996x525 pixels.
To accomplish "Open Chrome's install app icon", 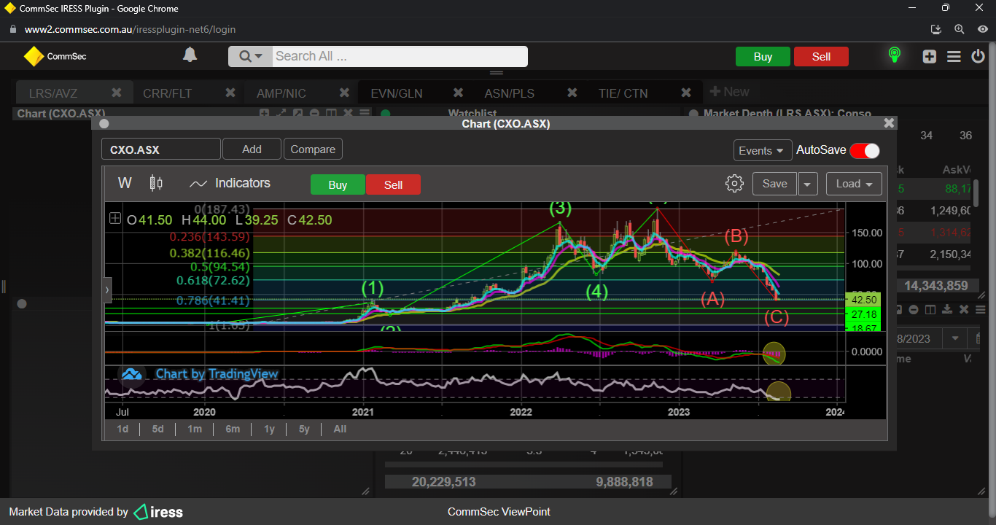I will 937,29.
